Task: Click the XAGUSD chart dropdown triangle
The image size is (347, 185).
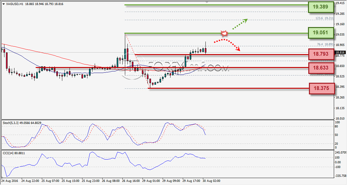Action: coord(3,4)
